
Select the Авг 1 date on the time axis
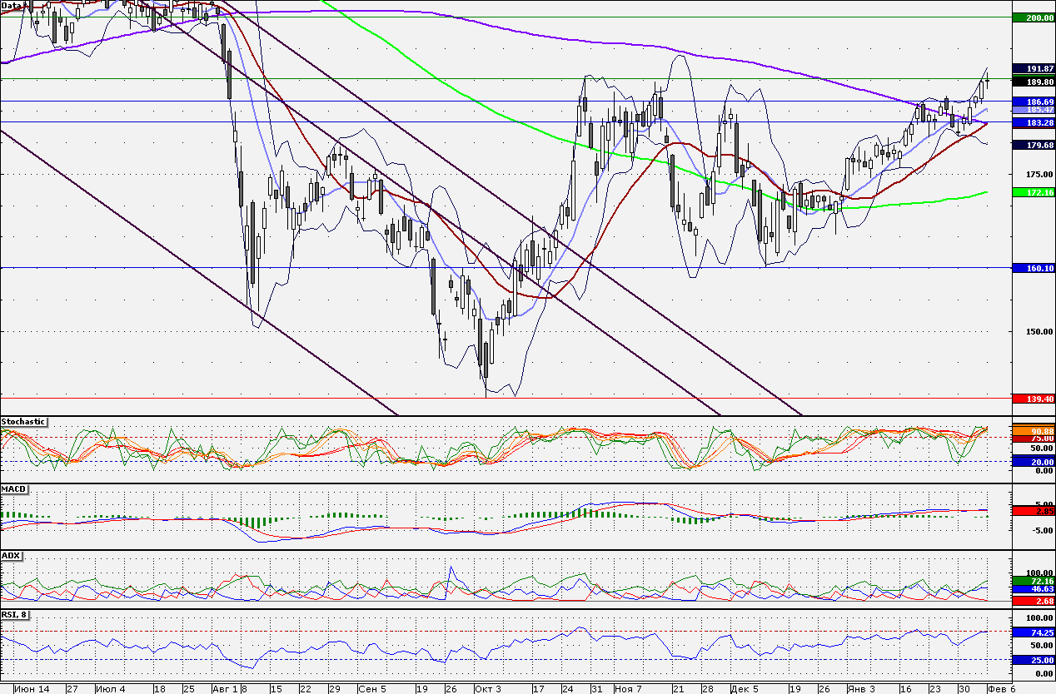tap(223, 689)
